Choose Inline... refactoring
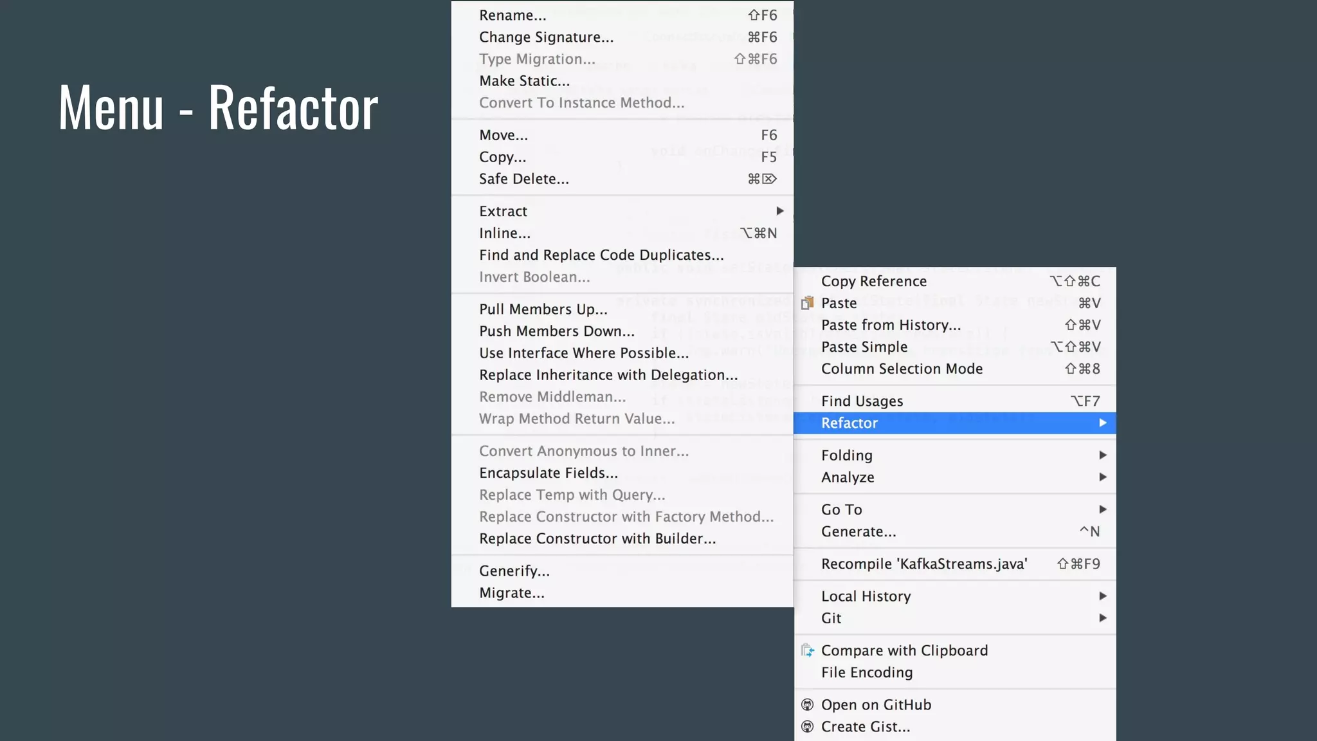This screenshot has width=1317, height=741. [622, 233]
